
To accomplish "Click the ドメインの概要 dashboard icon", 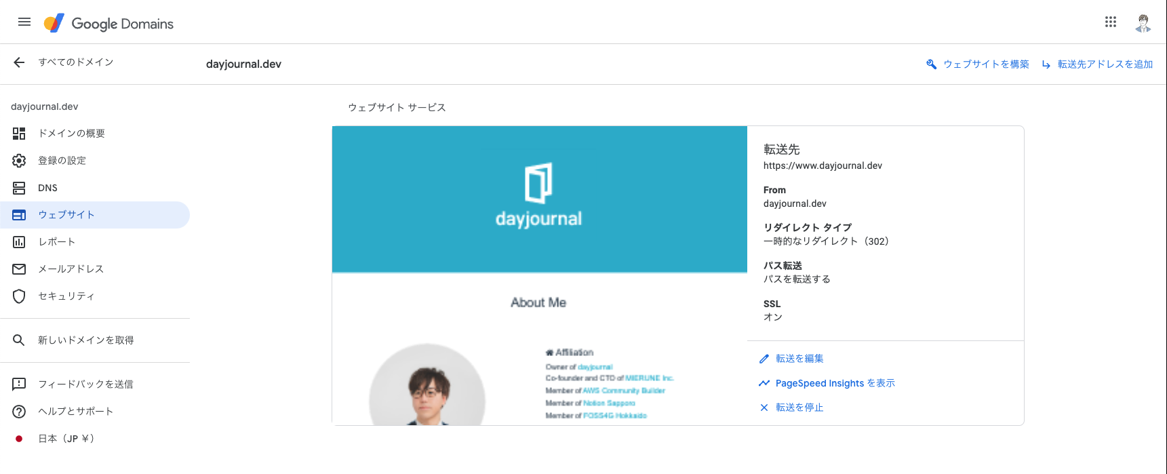I will coord(19,134).
